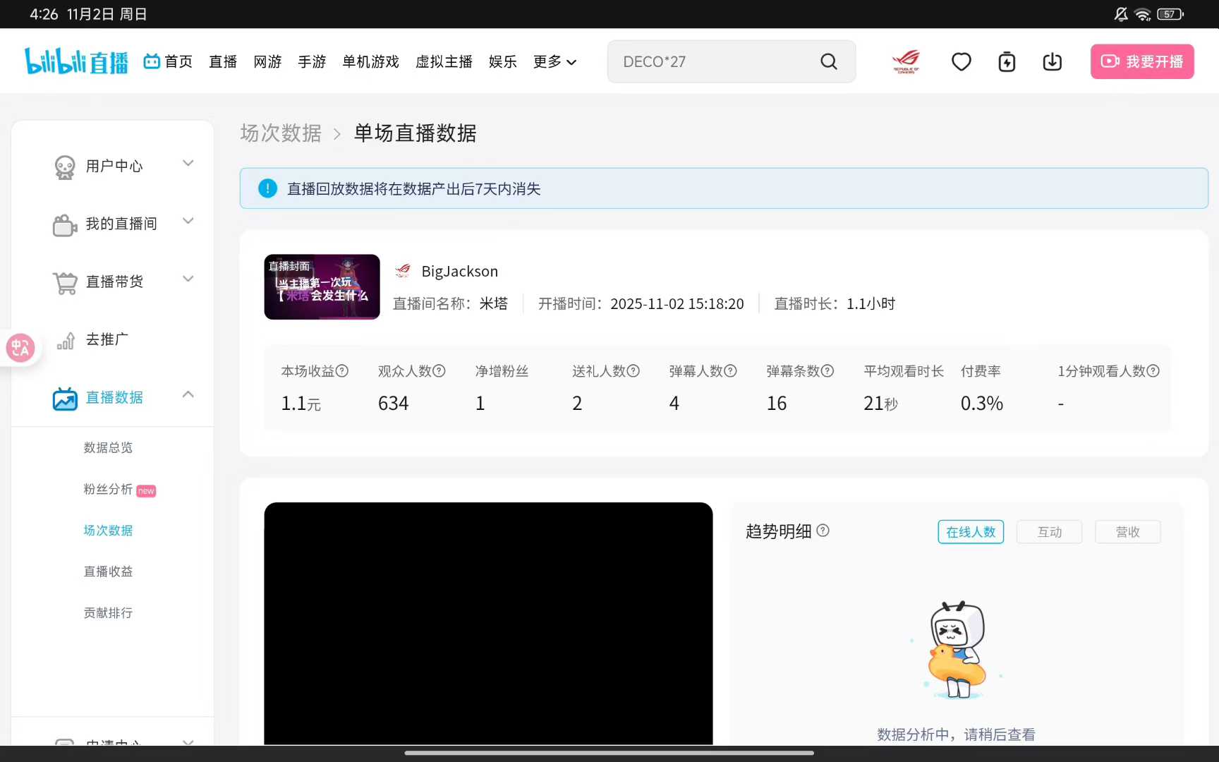
Task: Click the floating translate bubble icon
Action: tap(20, 348)
